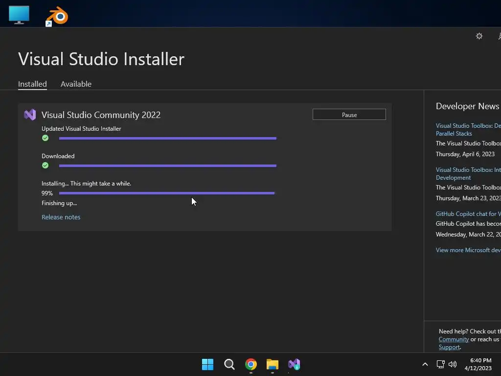Switch to the Installed tab
This screenshot has width=501, height=376.
(32, 84)
